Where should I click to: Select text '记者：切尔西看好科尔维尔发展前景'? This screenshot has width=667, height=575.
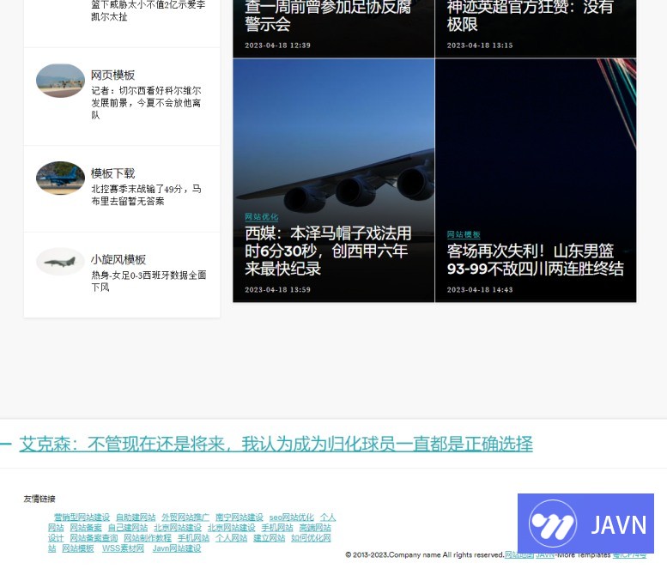point(146,96)
